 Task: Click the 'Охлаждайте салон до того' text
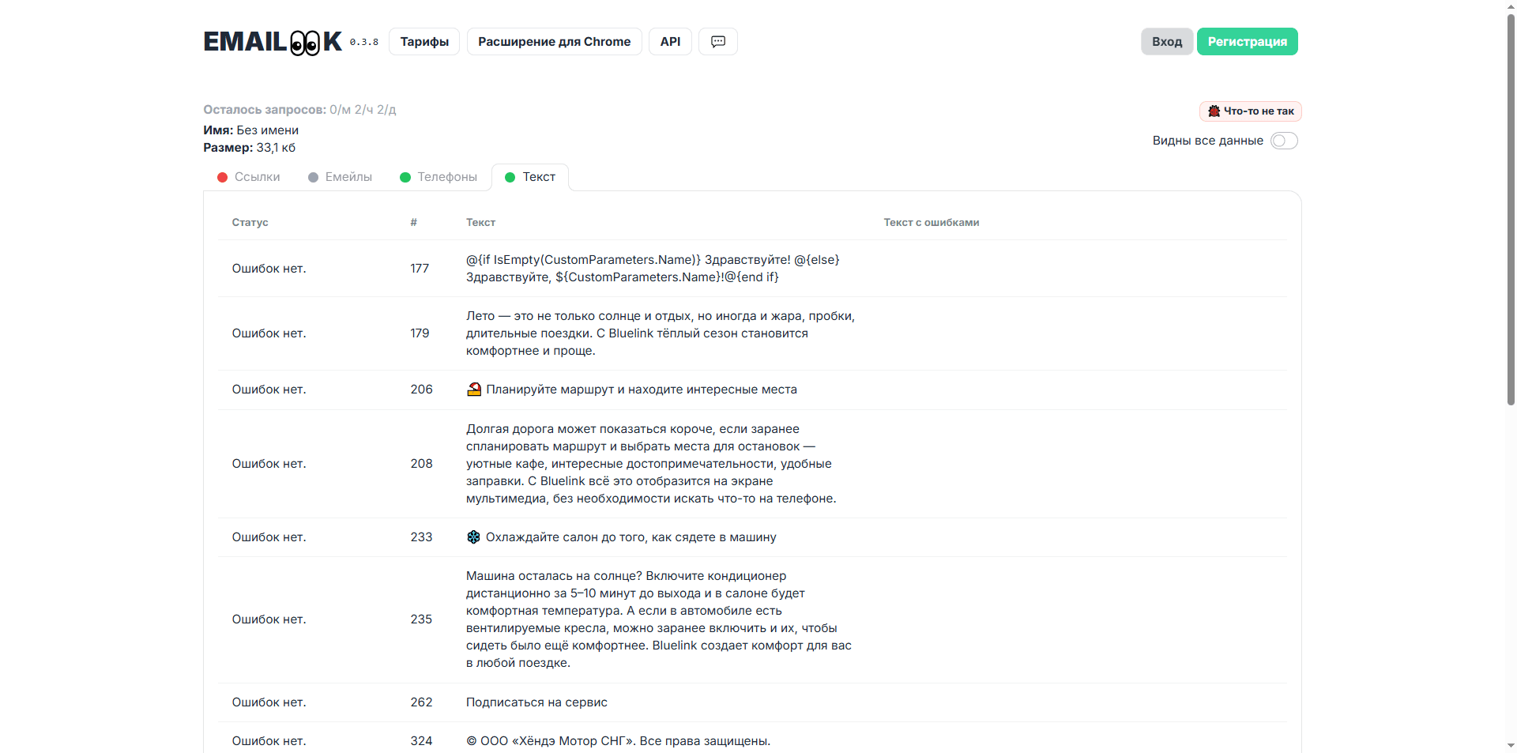pos(631,537)
